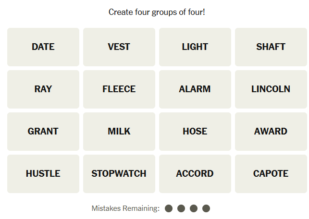Click the 'Create four groups of four!' heading
309x219 pixels.
157,12
